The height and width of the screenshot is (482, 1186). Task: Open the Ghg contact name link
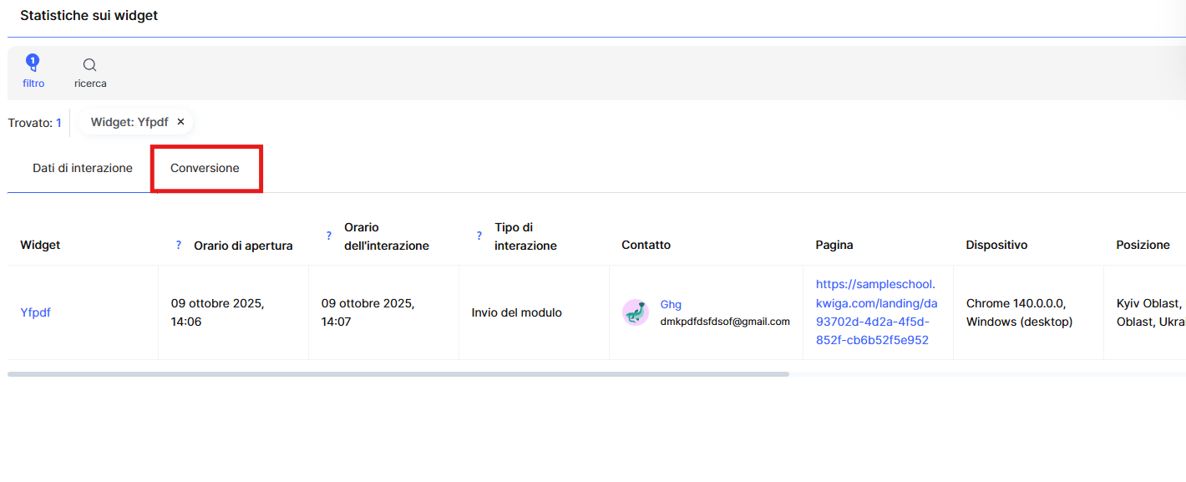[671, 304]
